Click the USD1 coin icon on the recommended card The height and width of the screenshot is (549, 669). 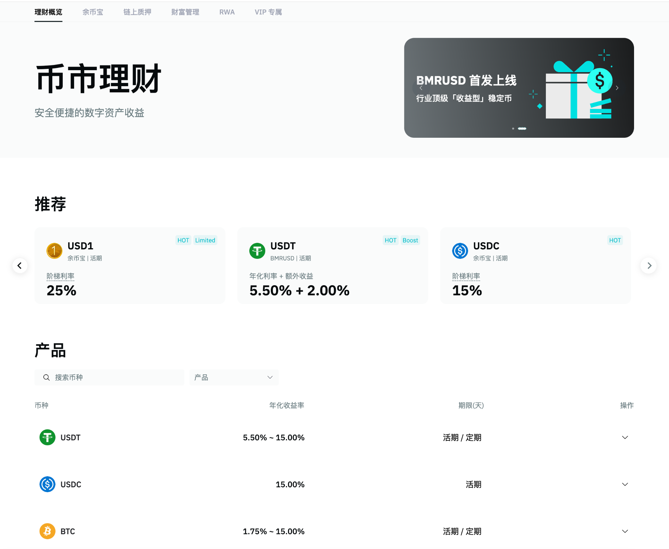pyautogui.click(x=55, y=251)
